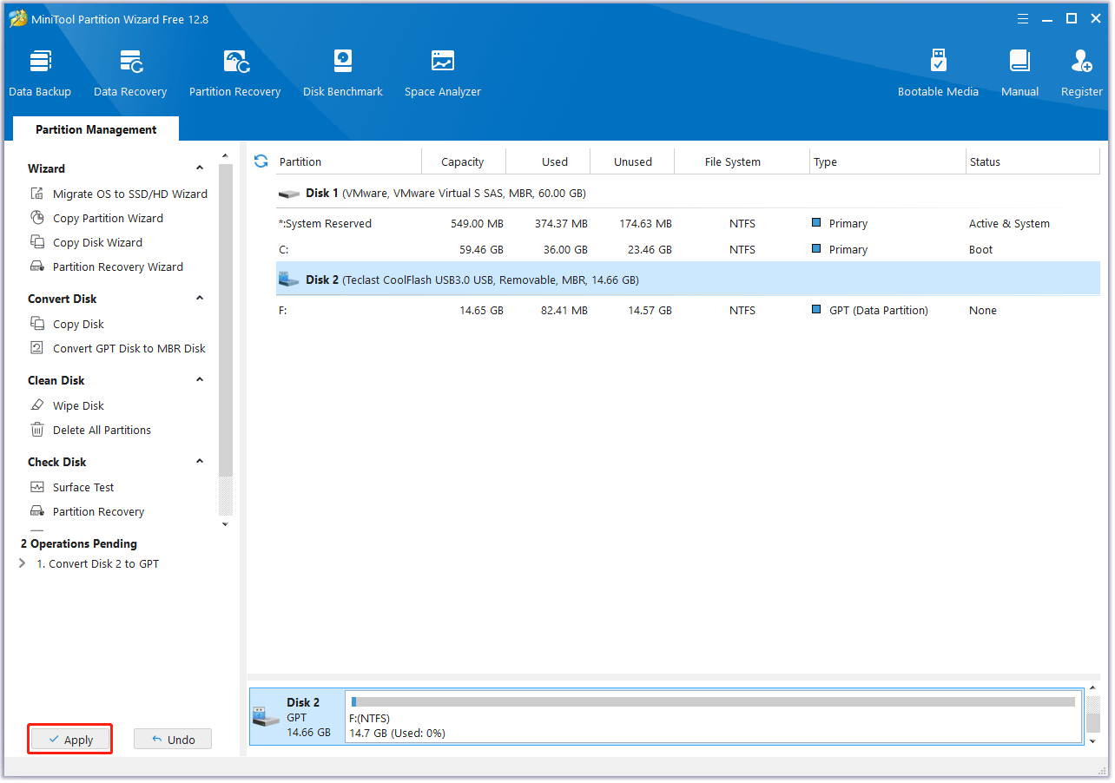Screen dimensions: 1115x783
Task: Launch Partition Recovery from top toolbar
Action: [x=234, y=74]
